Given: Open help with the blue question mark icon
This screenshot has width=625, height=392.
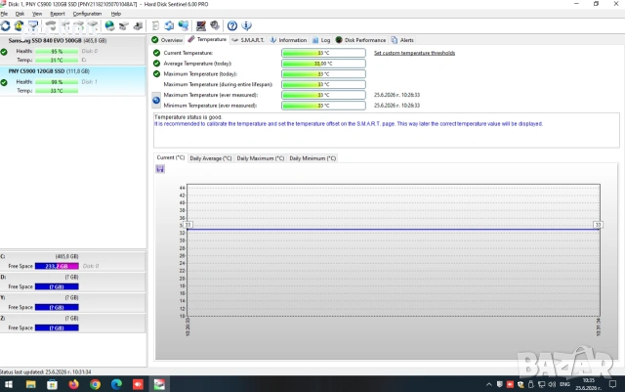Looking at the screenshot, I should point(232,26).
